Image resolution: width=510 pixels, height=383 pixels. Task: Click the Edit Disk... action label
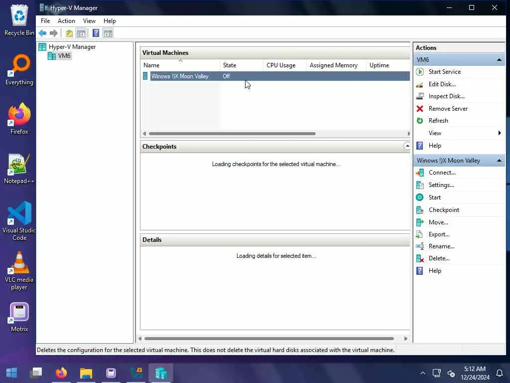click(442, 84)
